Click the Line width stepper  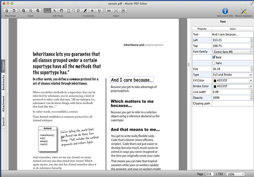coord(252,92)
